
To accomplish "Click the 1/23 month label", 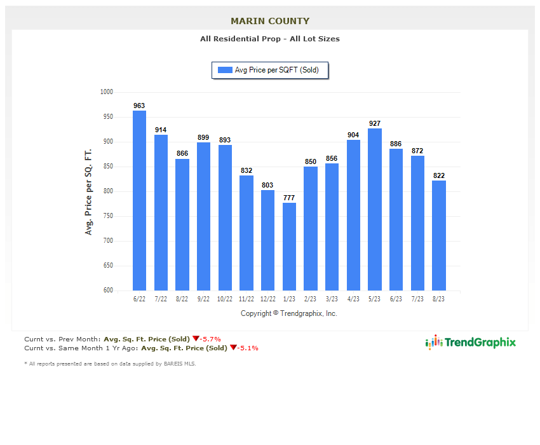I will 288,298.
